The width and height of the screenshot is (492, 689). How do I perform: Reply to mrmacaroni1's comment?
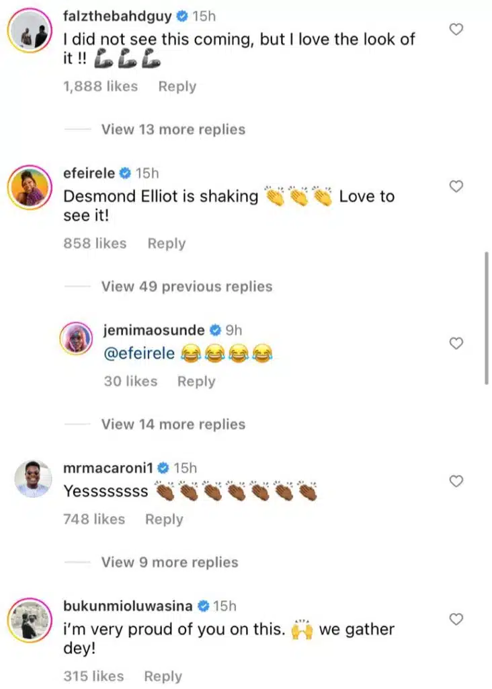(164, 519)
